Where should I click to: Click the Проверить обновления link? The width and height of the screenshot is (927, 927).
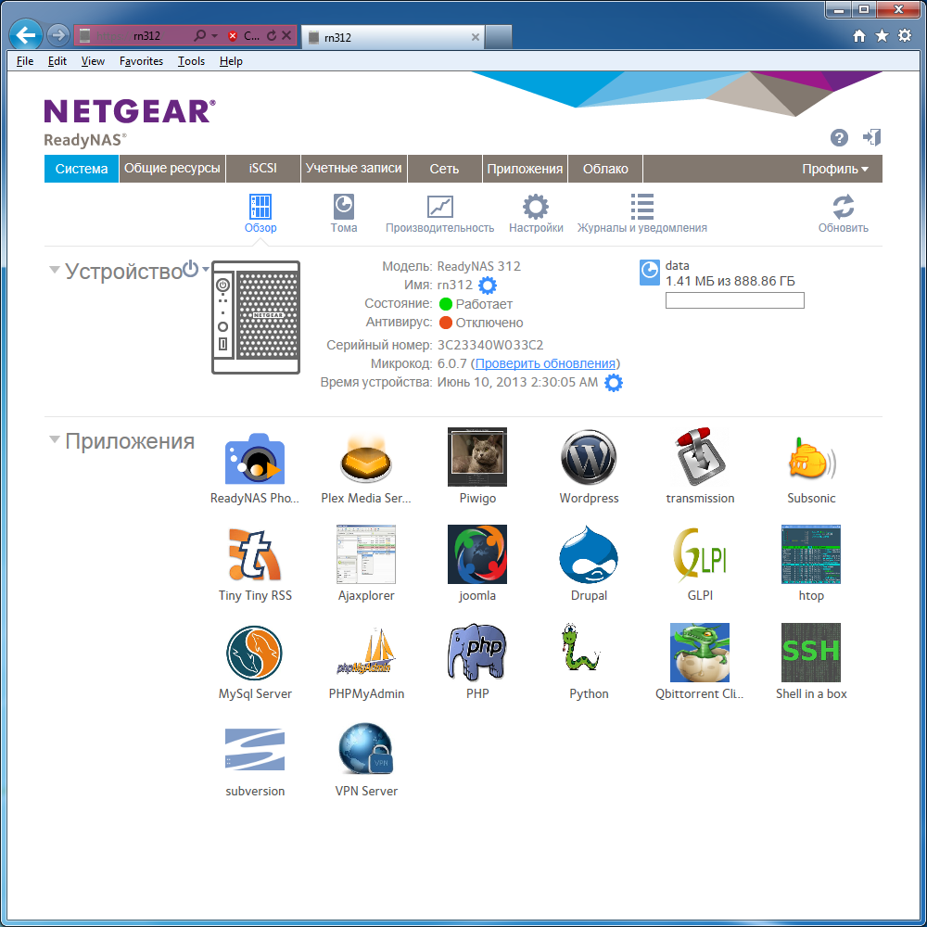click(545, 363)
